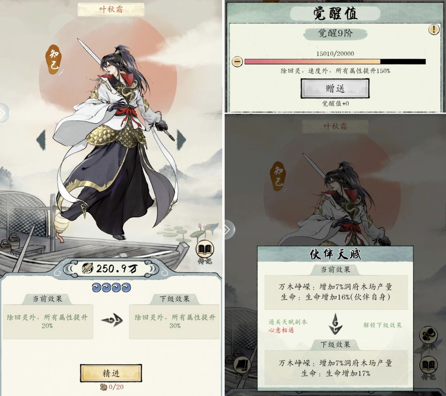Click the 精进 advance button
Image resolution: width=446 pixels, height=396 pixels.
[111, 373]
